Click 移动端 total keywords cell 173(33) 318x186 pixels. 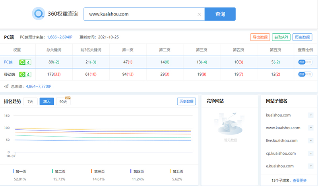pos(54,74)
